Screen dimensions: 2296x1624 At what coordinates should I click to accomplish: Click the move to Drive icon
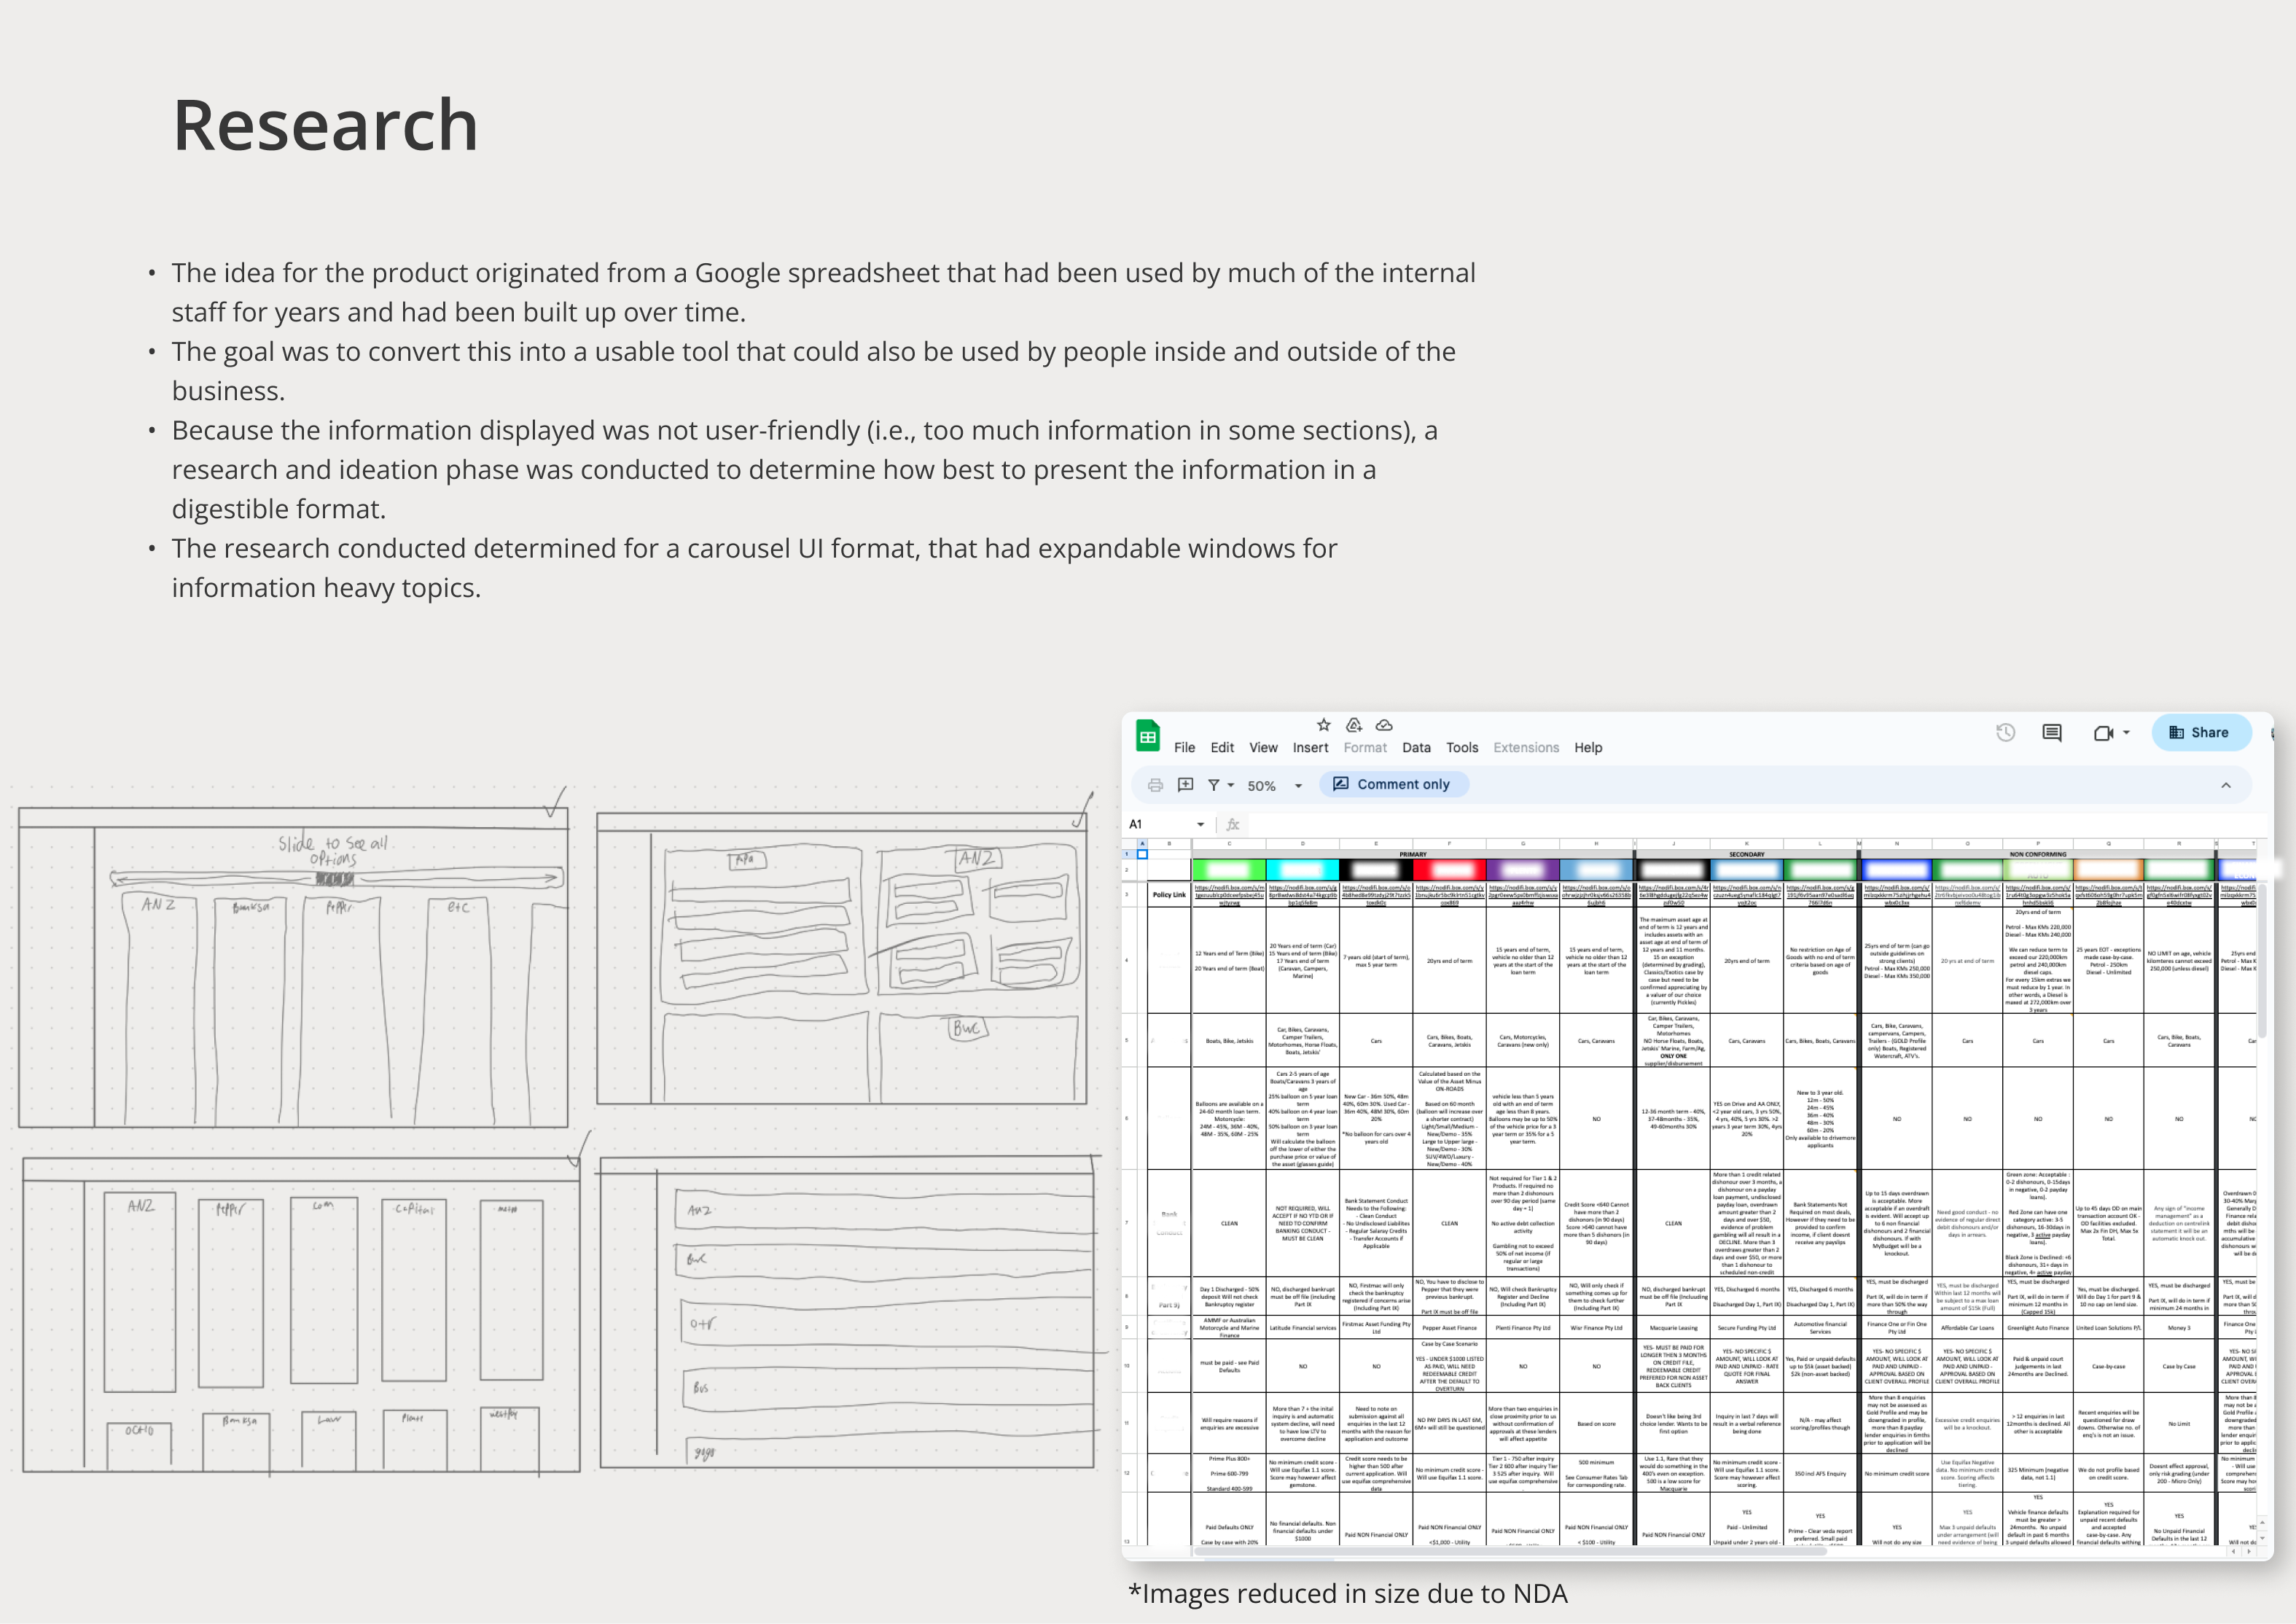pyautogui.click(x=1354, y=725)
